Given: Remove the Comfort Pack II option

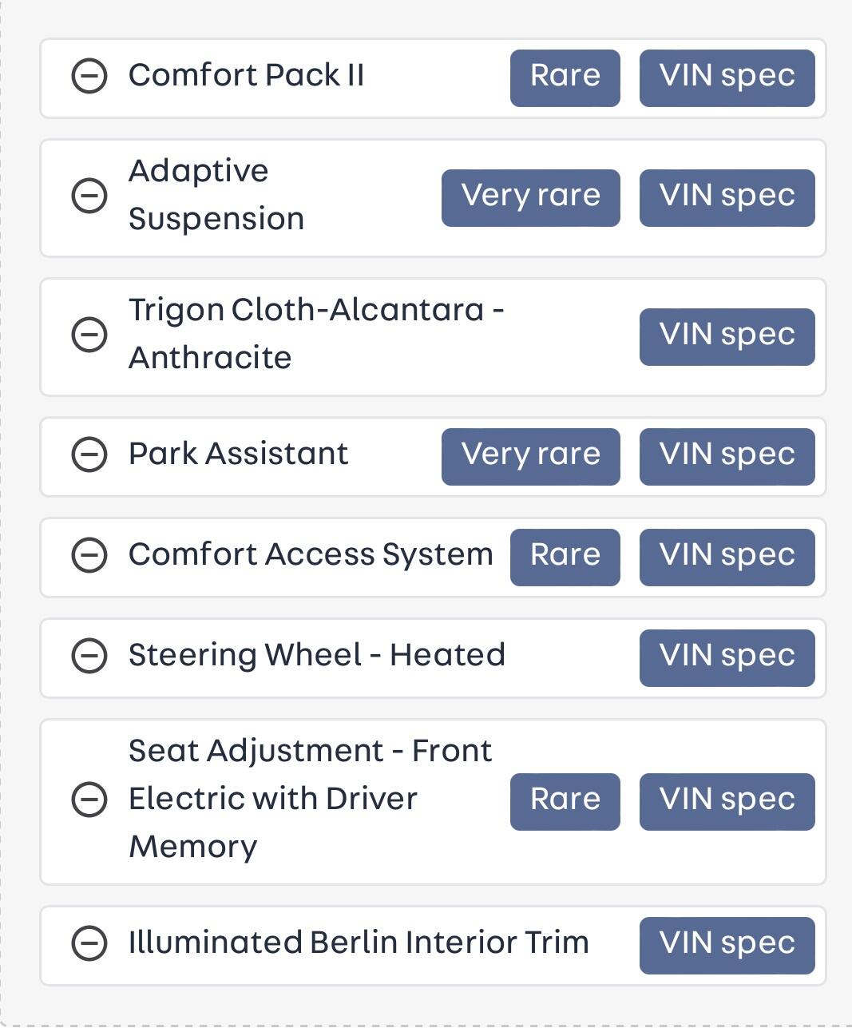Looking at the screenshot, I should point(89,77).
